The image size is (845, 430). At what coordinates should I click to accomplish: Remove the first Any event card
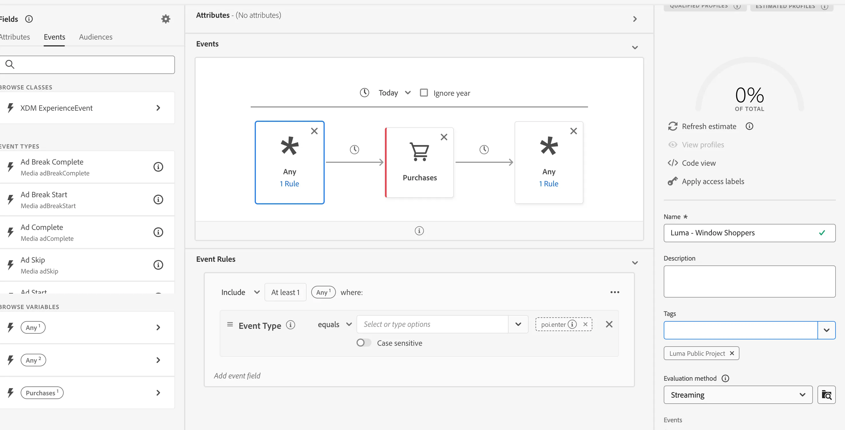(314, 131)
